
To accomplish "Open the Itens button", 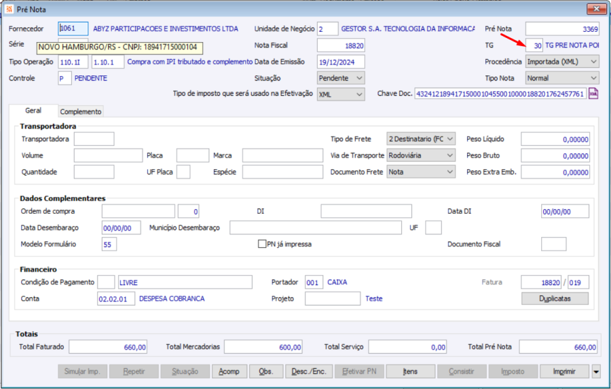I will coord(410,371).
